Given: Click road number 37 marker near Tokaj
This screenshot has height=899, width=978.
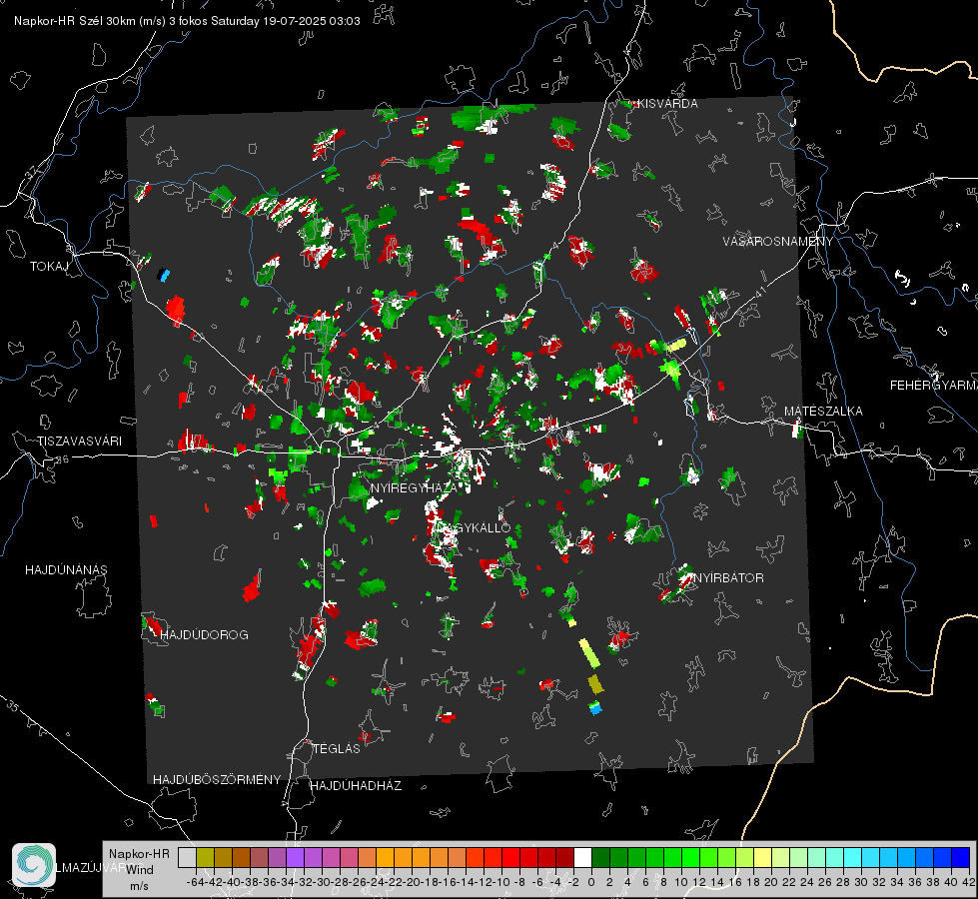Looking at the screenshot, I should click(x=33, y=170).
